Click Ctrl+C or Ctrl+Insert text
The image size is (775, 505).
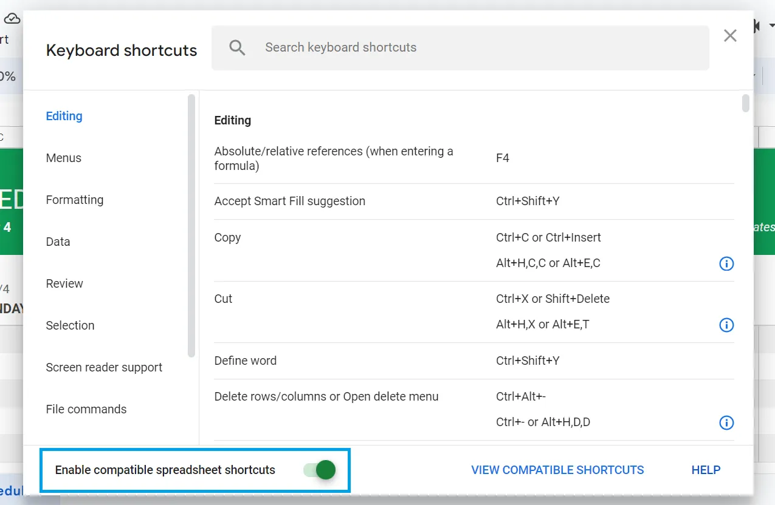coord(548,238)
